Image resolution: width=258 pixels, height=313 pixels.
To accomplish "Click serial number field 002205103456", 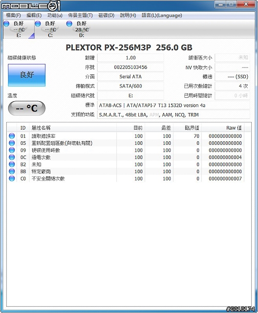I will click(130, 67).
